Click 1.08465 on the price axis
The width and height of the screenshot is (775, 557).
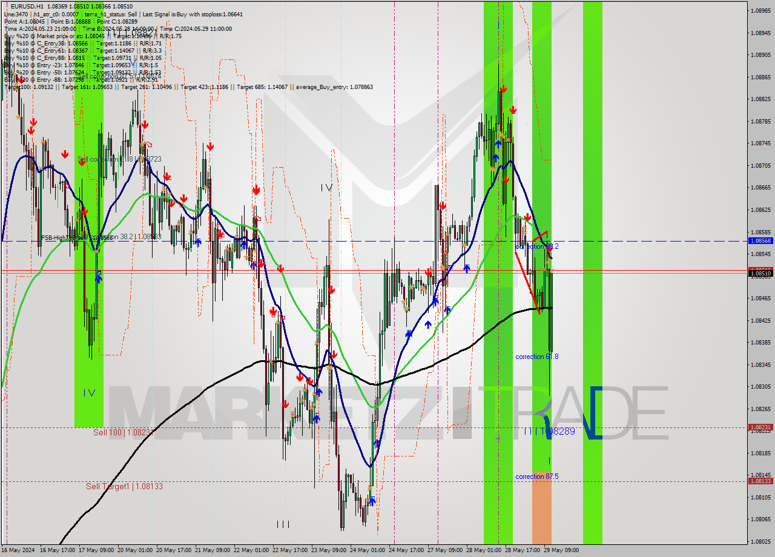click(760, 298)
